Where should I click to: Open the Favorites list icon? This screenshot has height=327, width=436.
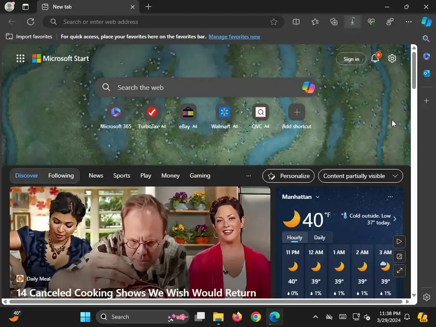[315, 22]
